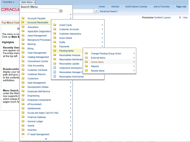Collapse the Main Menu dropdown
Screen dimensions: 190x142
28,2
